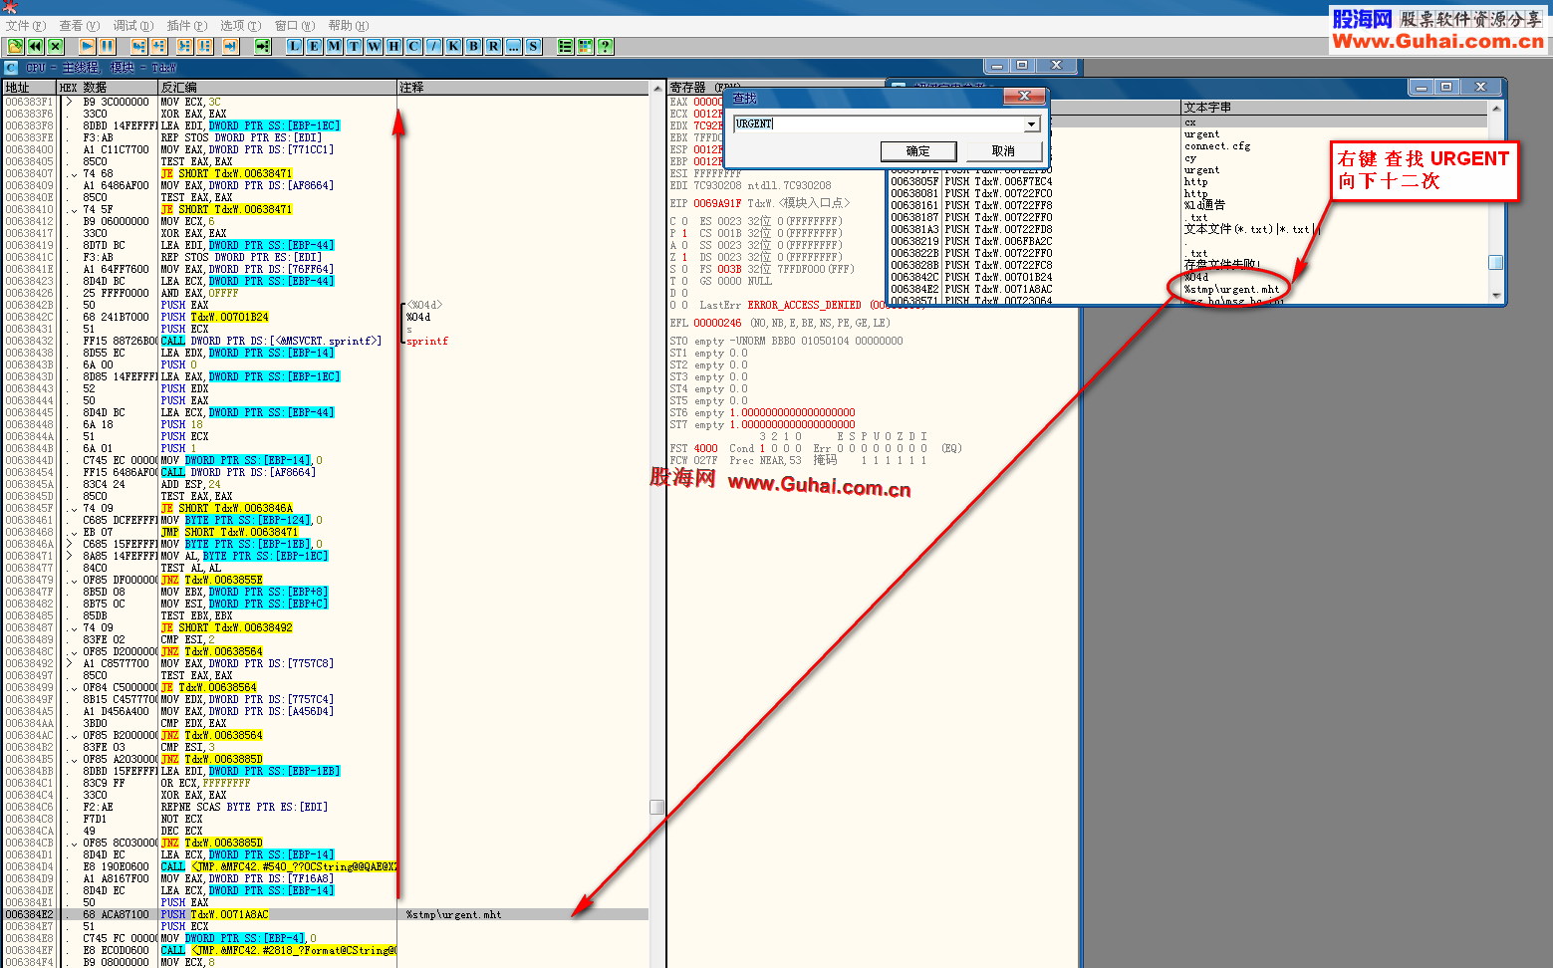Click the EDI 7C930208 ntdll register line
1553x968 pixels.
pyautogui.click(x=751, y=185)
